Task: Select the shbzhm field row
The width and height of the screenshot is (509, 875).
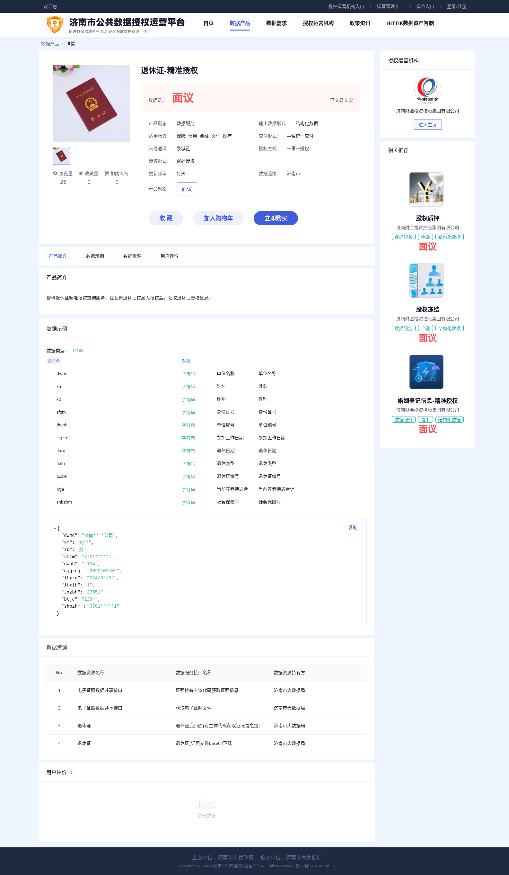Action: tap(206, 502)
